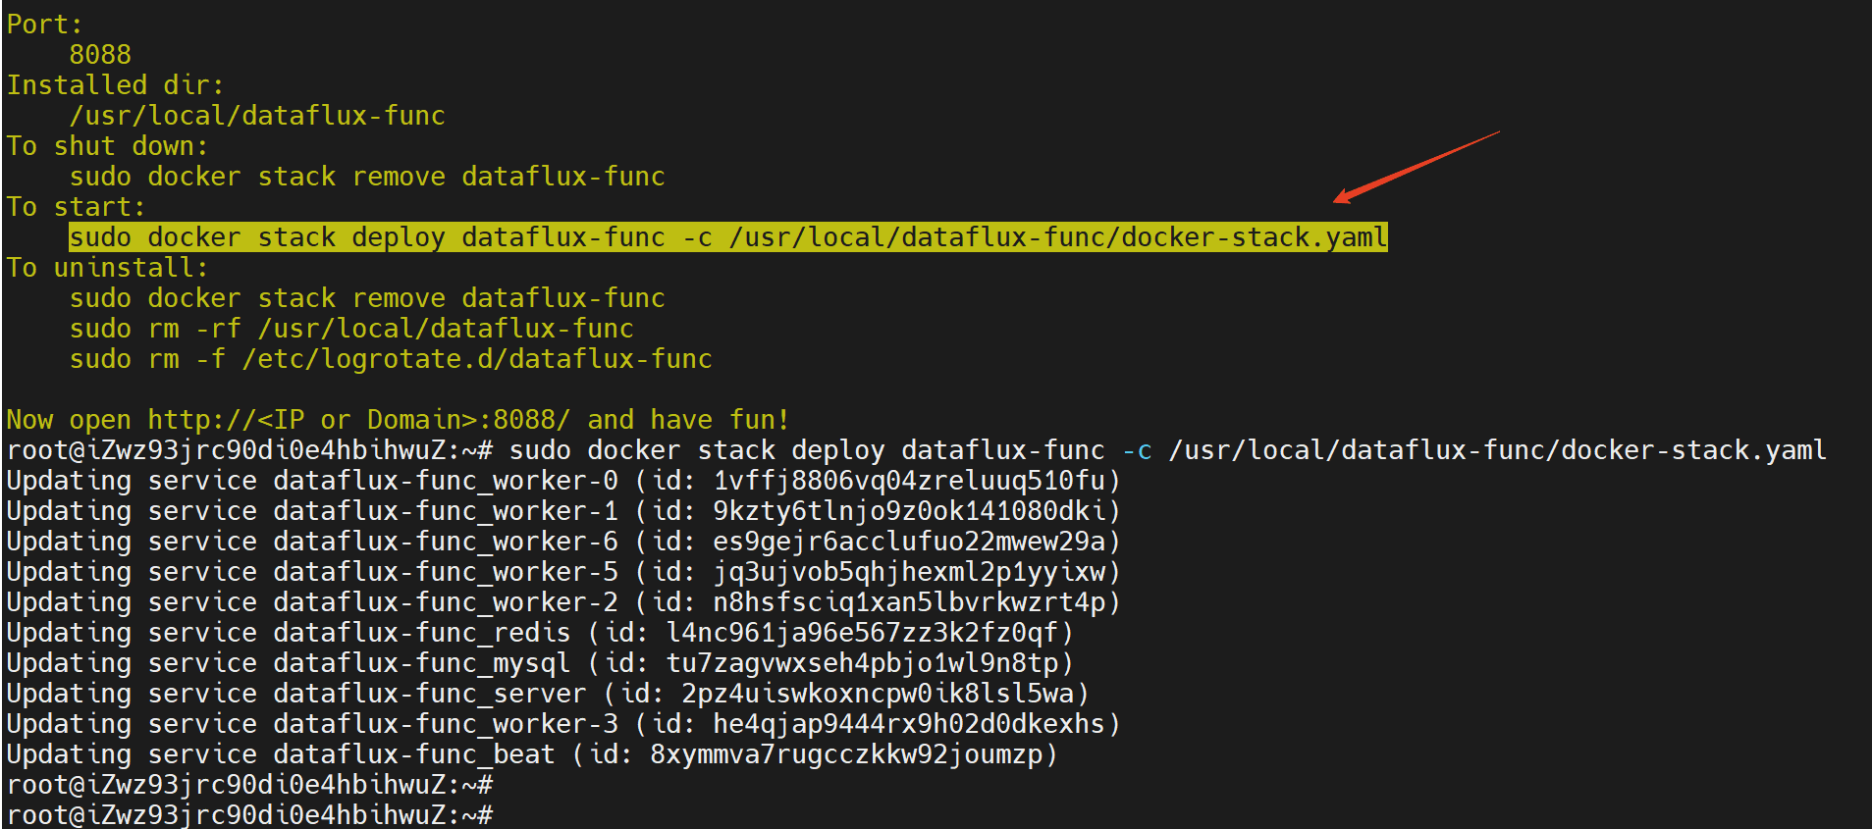The height and width of the screenshot is (829, 1872).
Task: Click the 'To uninstall:' heading
Action: (107, 268)
